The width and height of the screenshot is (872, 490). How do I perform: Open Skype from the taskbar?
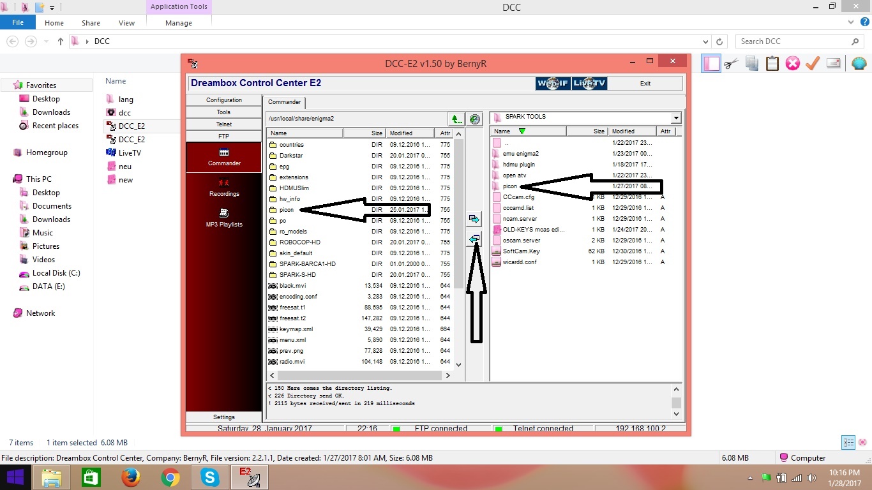tap(210, 477)
